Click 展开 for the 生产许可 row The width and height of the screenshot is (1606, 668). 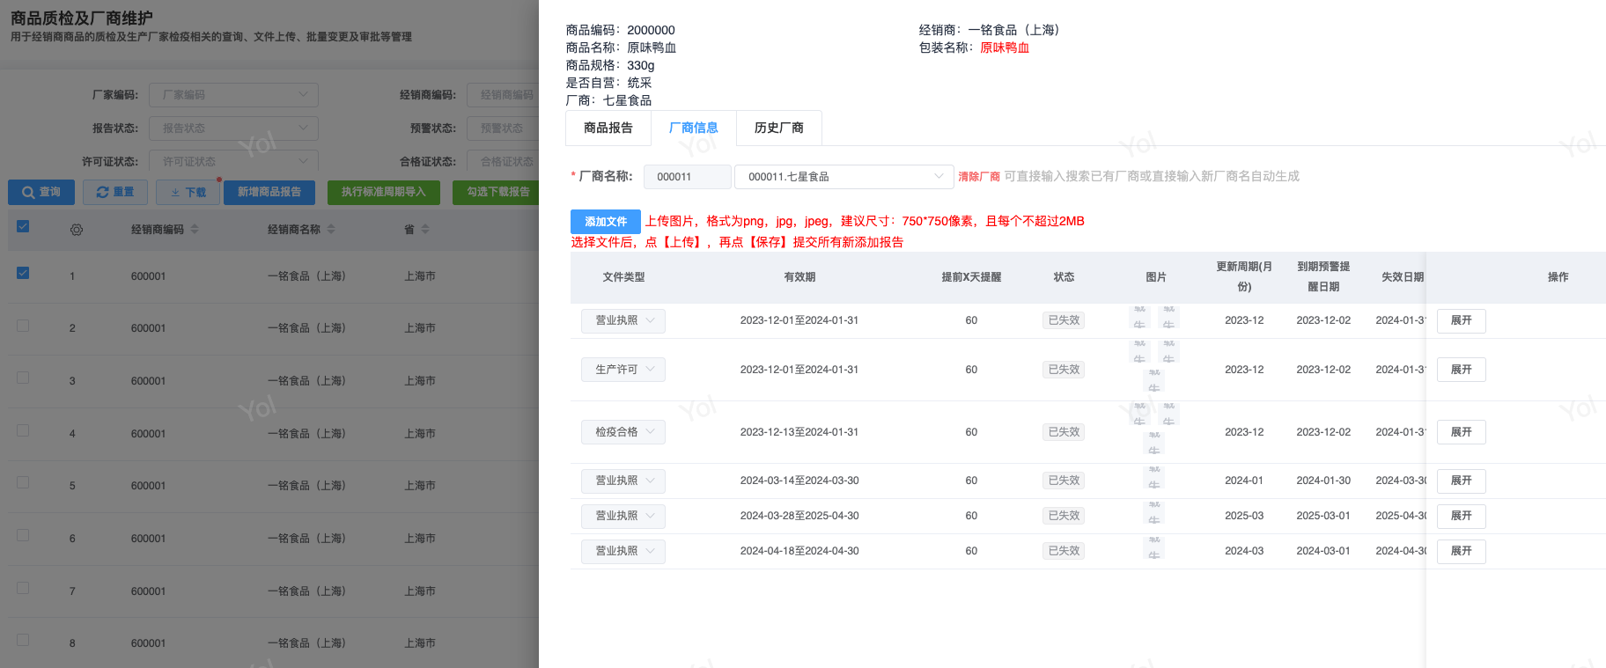1461,370
